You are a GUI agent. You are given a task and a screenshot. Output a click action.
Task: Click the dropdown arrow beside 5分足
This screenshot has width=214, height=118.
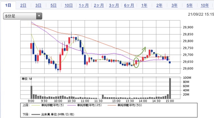[39, 16]
